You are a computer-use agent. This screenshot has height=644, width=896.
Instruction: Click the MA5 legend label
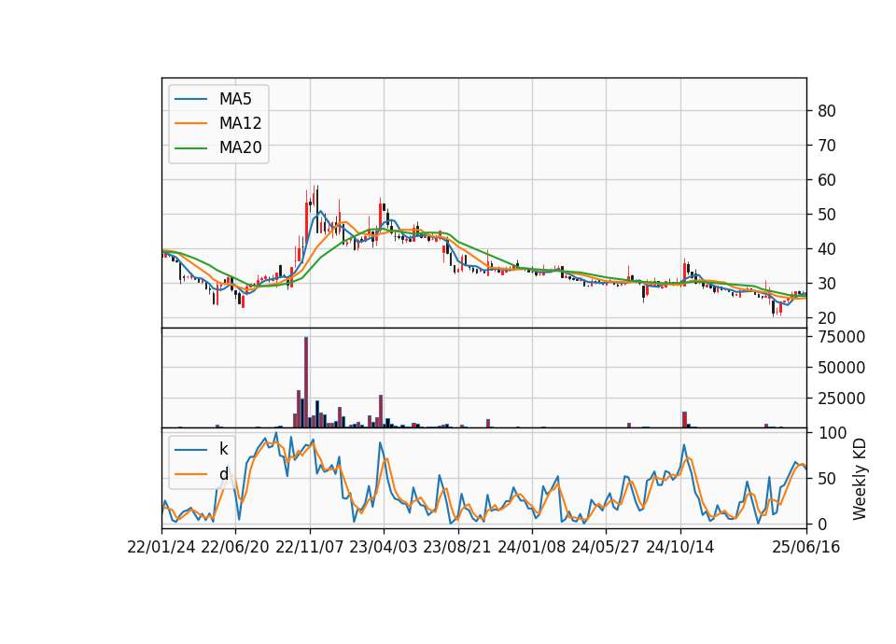click(235, 99)
